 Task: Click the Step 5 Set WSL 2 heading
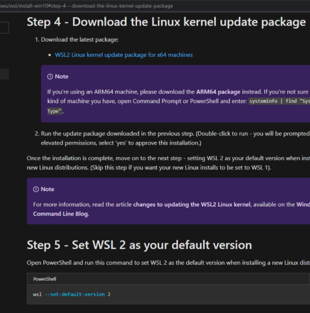click(139, 245)
